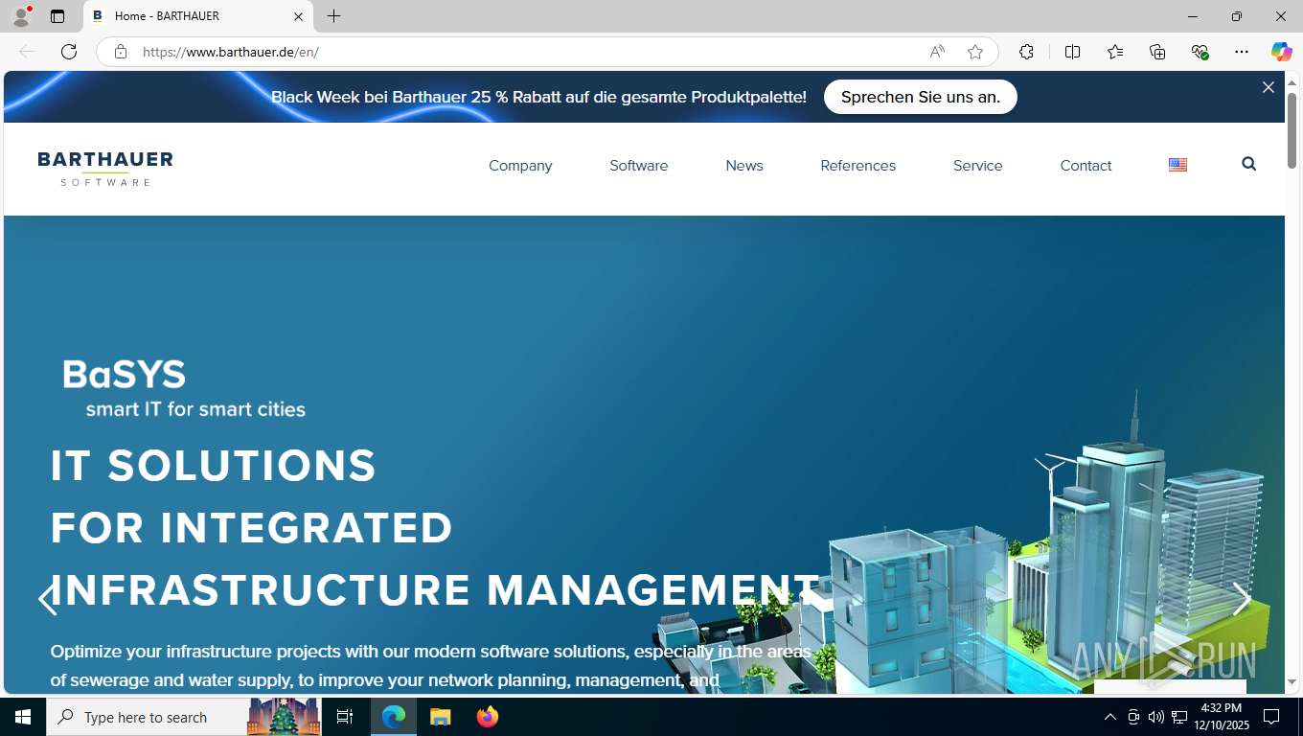Add this page to favorites star

pyautogui.click(x=975, y=52)
